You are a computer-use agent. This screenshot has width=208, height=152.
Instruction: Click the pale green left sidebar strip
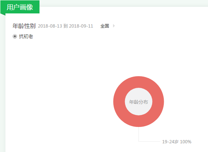(x=3, y=84)
